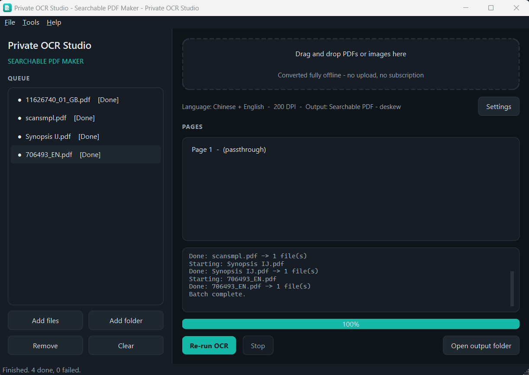Open the Settings dialog
The height and width of the screenshot is (375, 529).
click(x=499, y=106)
